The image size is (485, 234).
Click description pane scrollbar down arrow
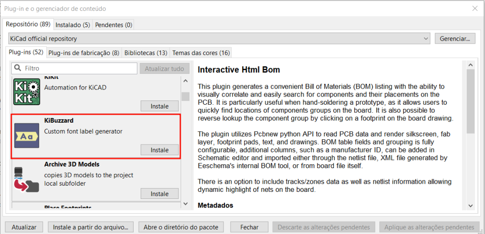(x=470, y=206)
